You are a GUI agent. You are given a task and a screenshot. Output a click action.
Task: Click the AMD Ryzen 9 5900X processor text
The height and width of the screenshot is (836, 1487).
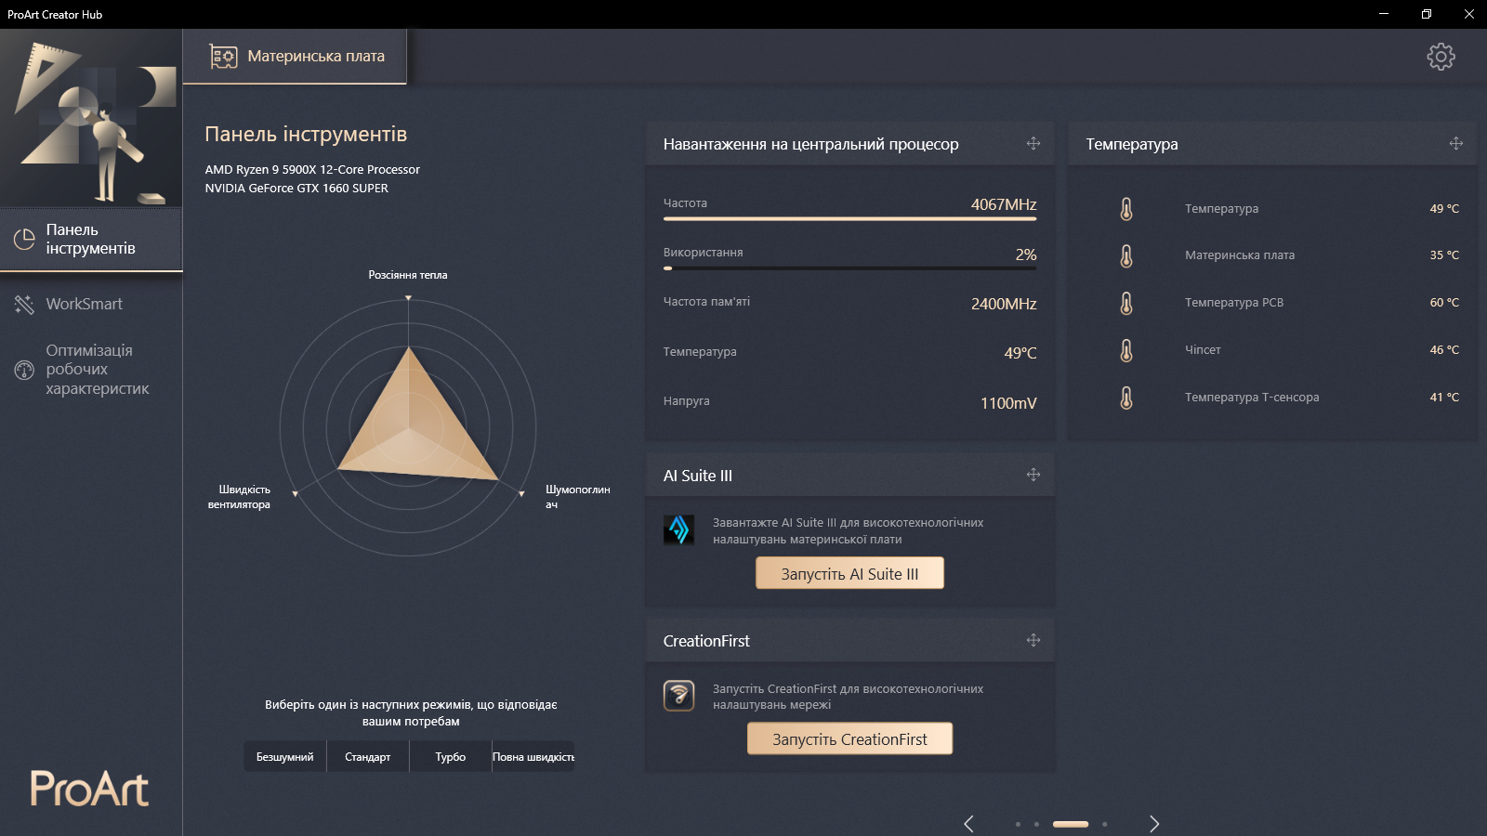(312, 169)
